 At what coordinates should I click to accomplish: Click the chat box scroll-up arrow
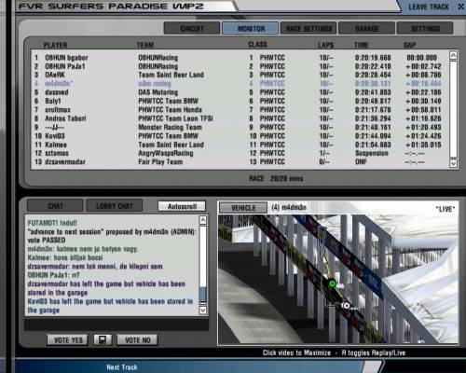click(x=202, y=220)
